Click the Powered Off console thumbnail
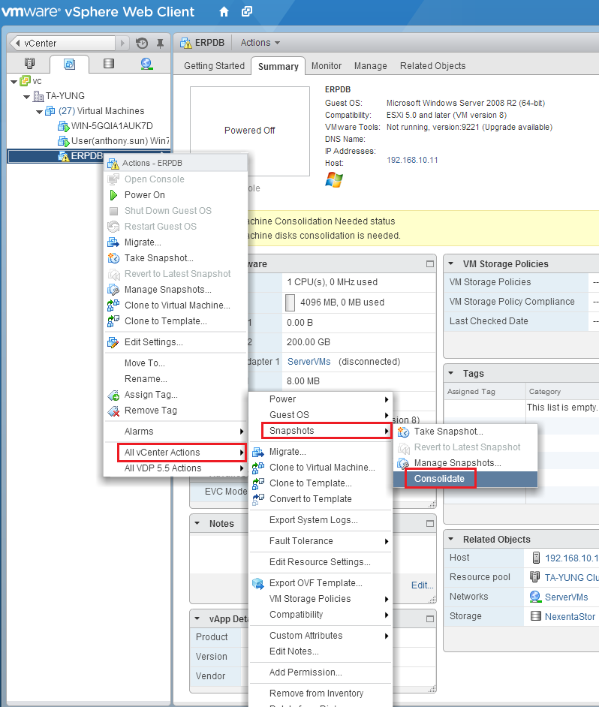The height and width of the screenshot is (707, 599). coord(250,131)
